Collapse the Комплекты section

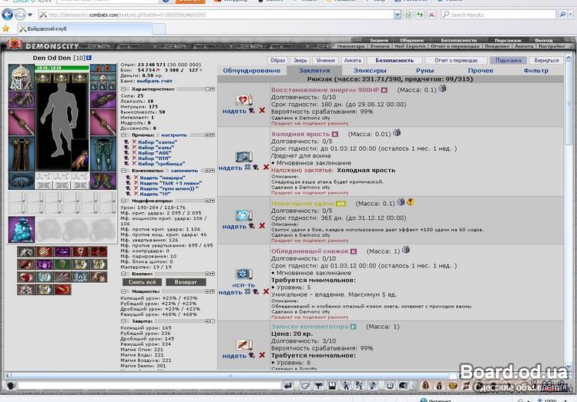pyautogui.click(x=123, y=171)
